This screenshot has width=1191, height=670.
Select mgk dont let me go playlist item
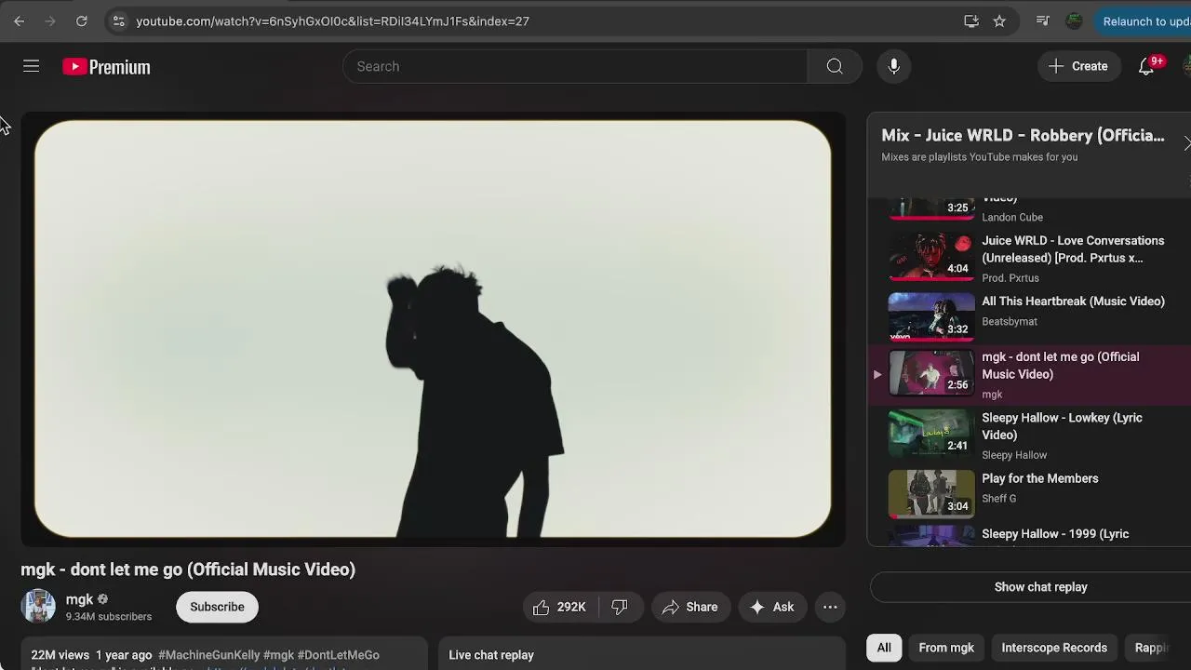[1028, 375]
